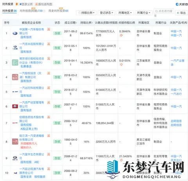This screenshot has width=188, height=181.
Task: Open 中国第一汽车股份有限公司 company link
Action: coord(32,31)
